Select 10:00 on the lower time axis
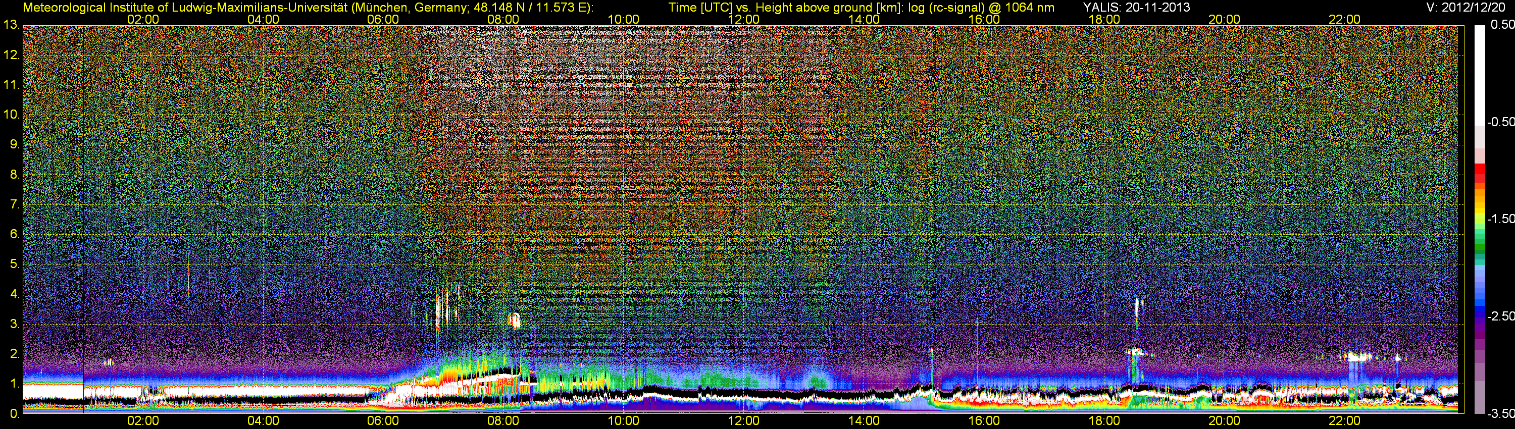The image size is (1515, 429). pos(623,421)
